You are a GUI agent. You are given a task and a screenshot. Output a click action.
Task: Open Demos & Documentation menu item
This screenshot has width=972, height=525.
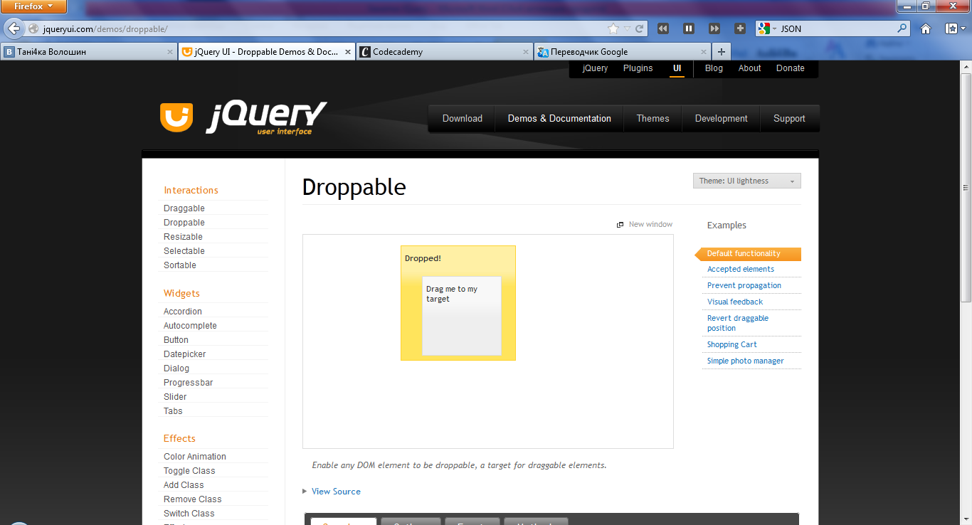pyautogui.click(x=559, y=119)
